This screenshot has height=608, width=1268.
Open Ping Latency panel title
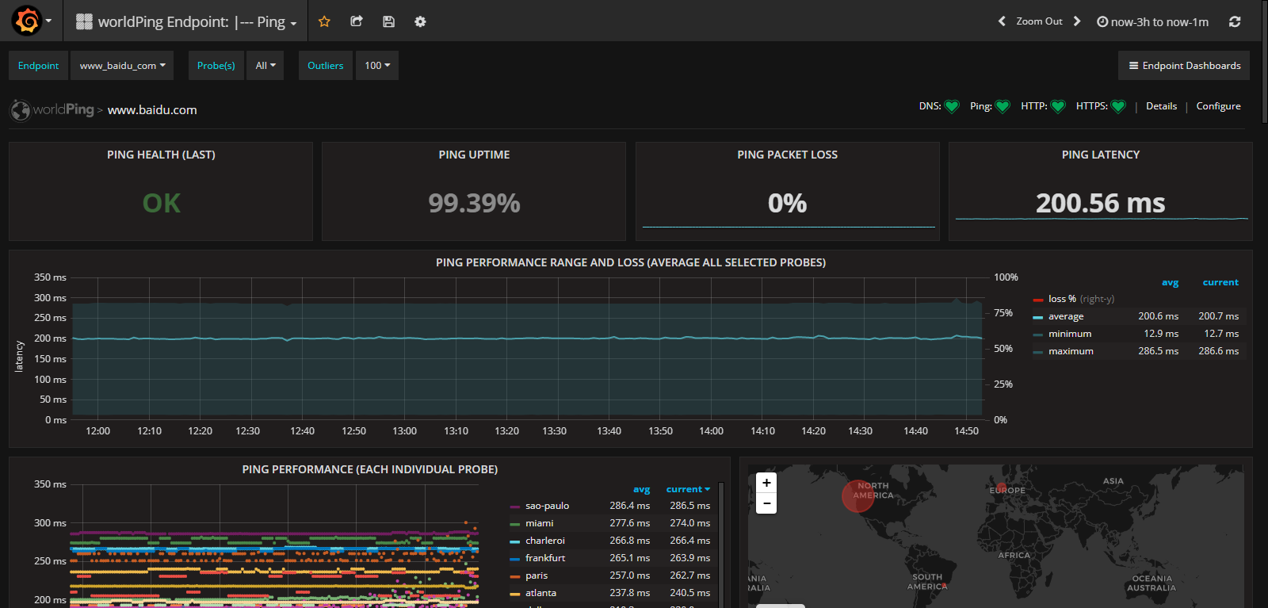coord(1101,155)
